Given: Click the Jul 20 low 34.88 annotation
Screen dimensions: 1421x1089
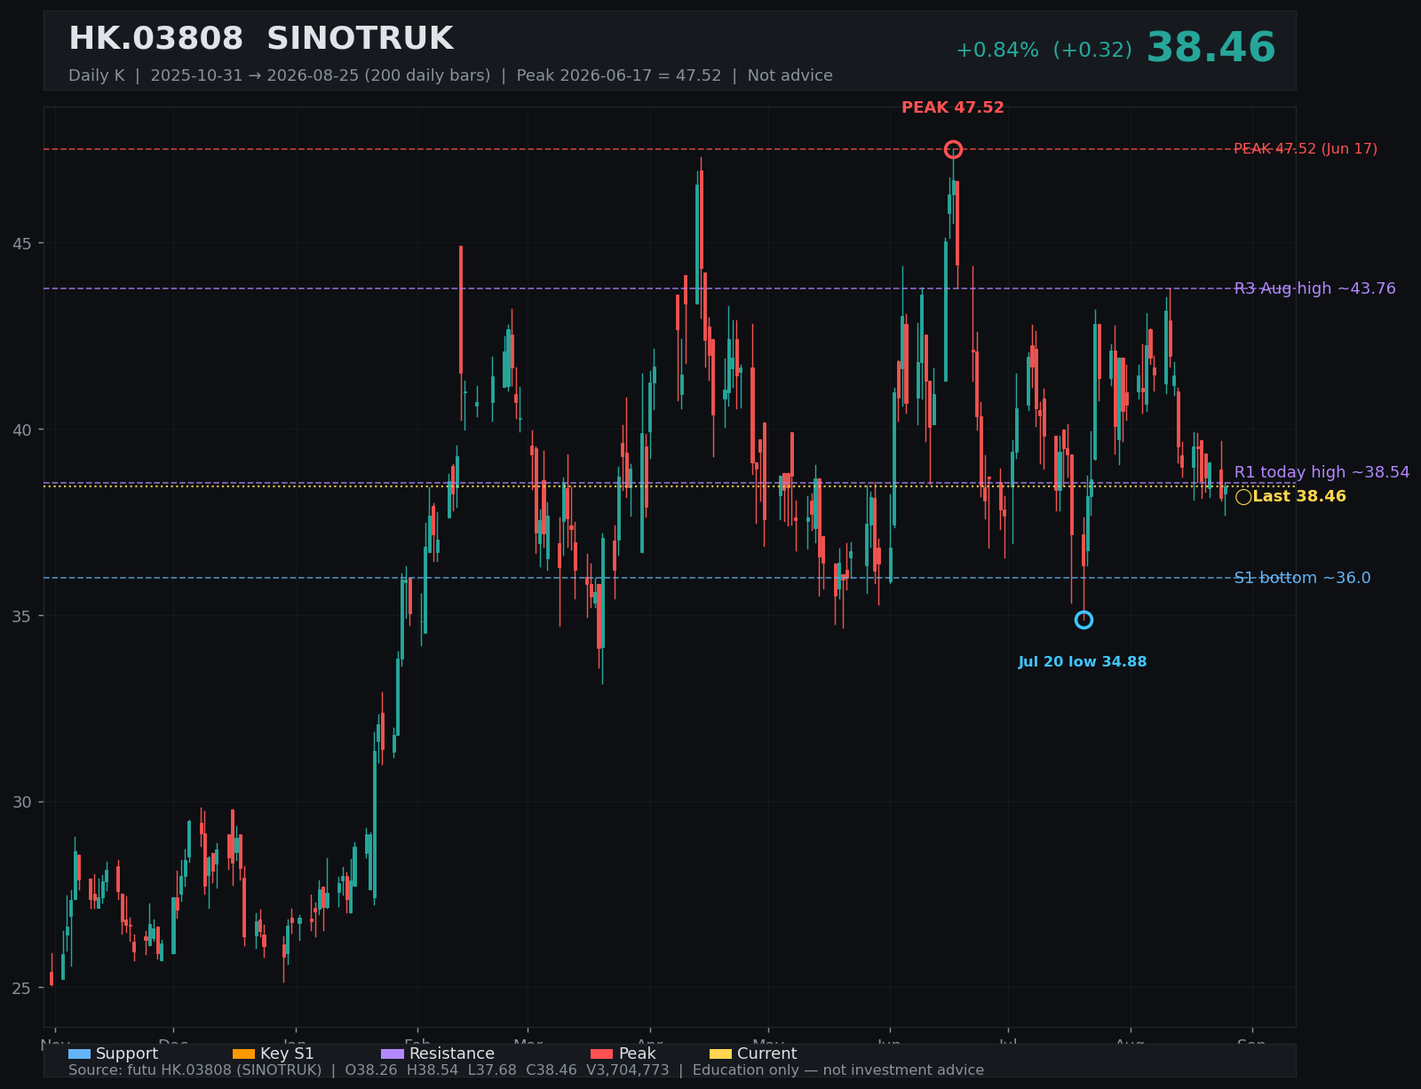Looking at the screenshot, I should pos(1083,662).
